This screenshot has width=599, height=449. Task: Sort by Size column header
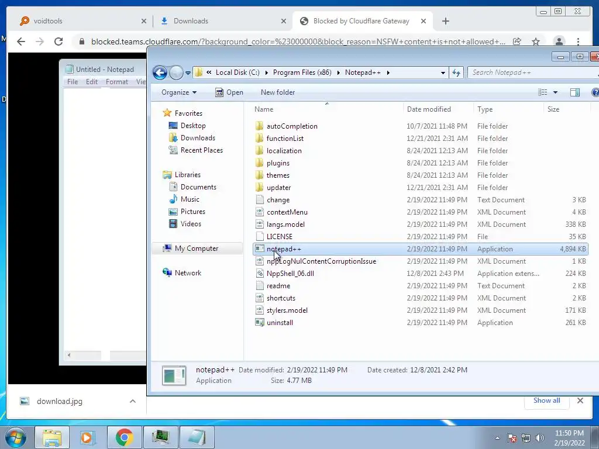553,109
